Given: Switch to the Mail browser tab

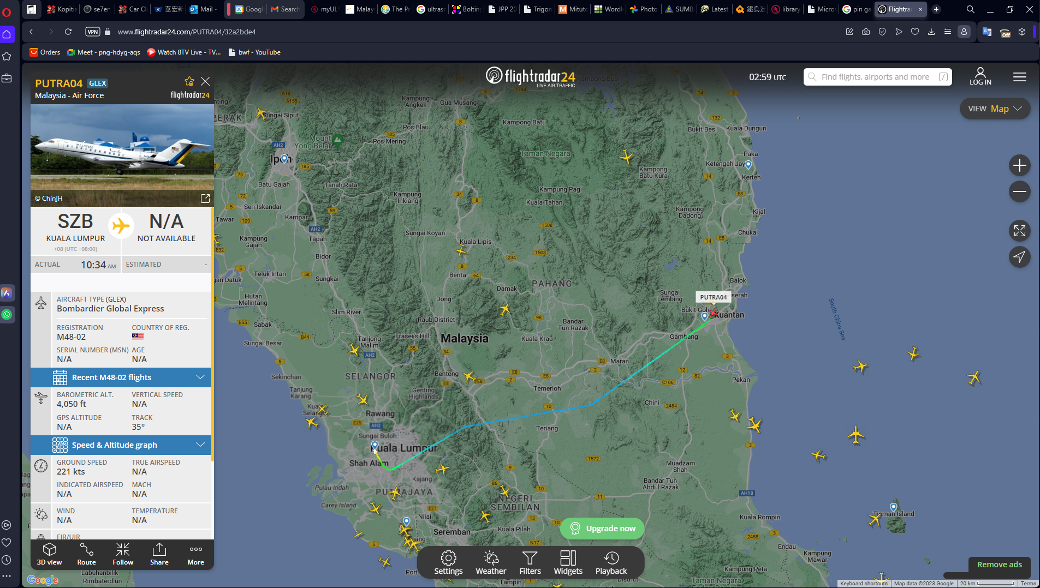Looking at the screenshot, I should [x=203, y=9].
